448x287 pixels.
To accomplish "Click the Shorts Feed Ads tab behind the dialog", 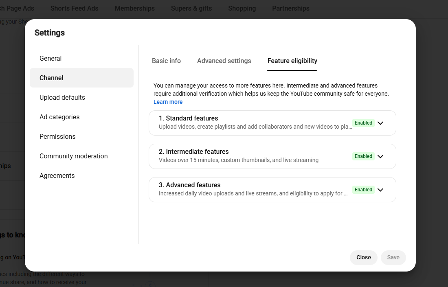I will point(74,8).
